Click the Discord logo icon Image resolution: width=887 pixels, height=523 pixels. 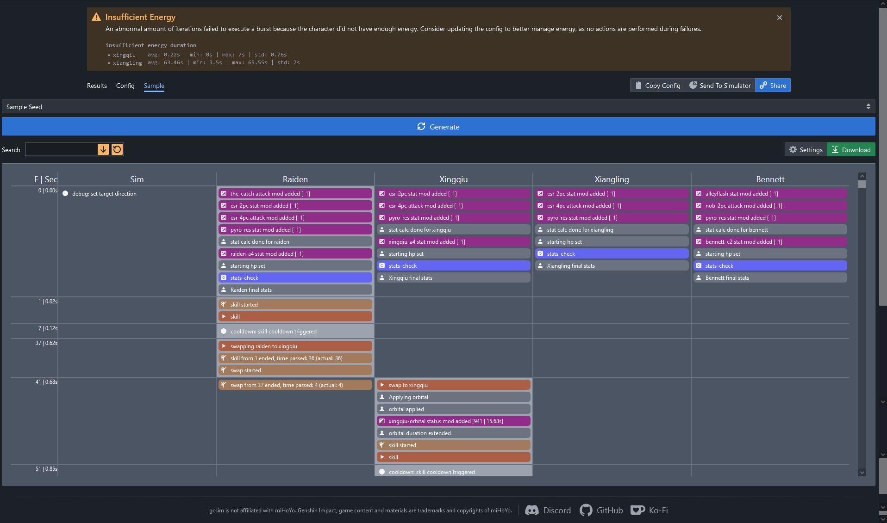click(x=531, y=510)
